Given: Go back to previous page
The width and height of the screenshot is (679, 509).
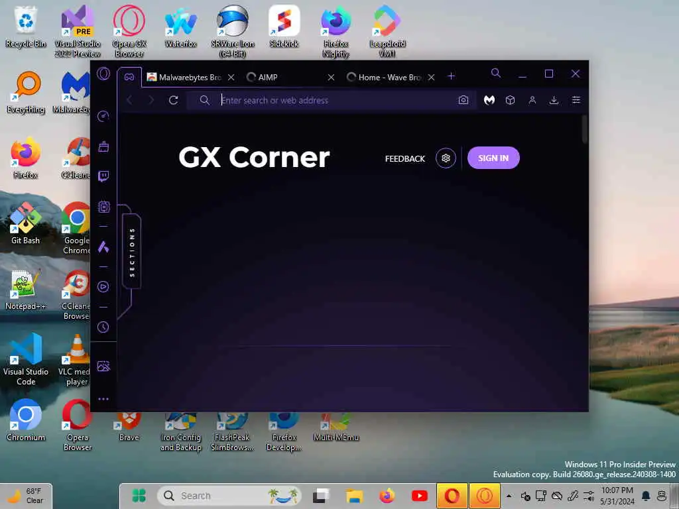Looking at the screenshot, I should click(x=129, y=101).
